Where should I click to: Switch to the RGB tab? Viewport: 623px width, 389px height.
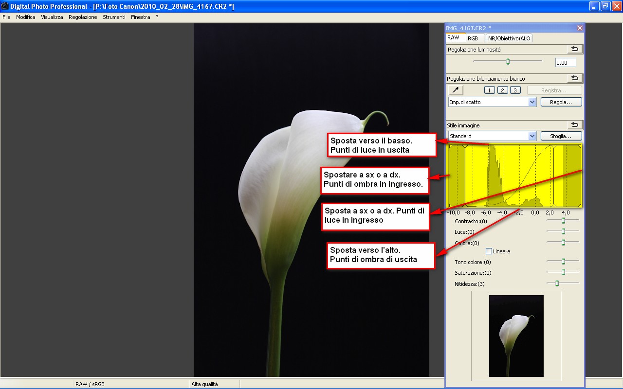pyautogui.click(x=473, y=38)
